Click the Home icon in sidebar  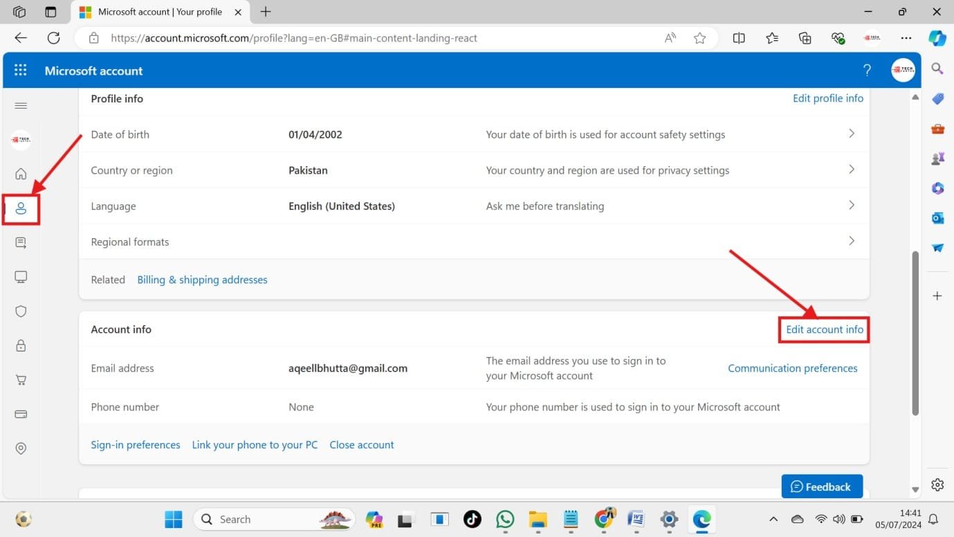[21, 174]
